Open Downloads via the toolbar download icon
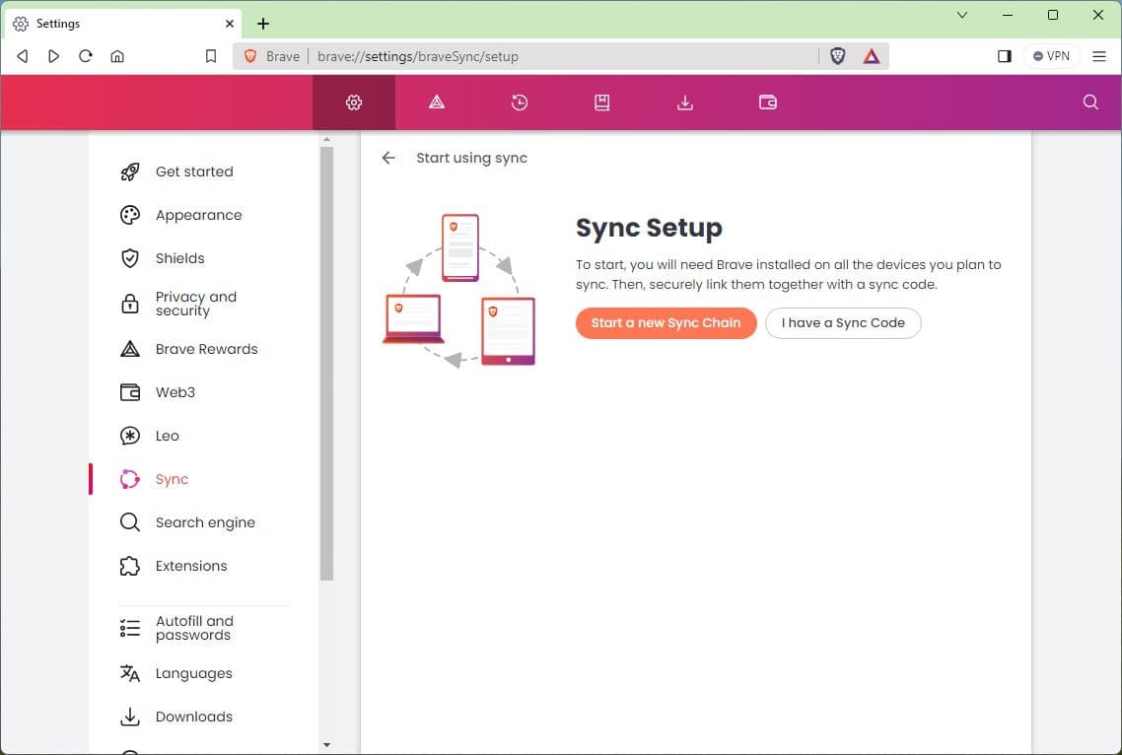The height and width of the screenshot is (755, 1122). point(685,102)
